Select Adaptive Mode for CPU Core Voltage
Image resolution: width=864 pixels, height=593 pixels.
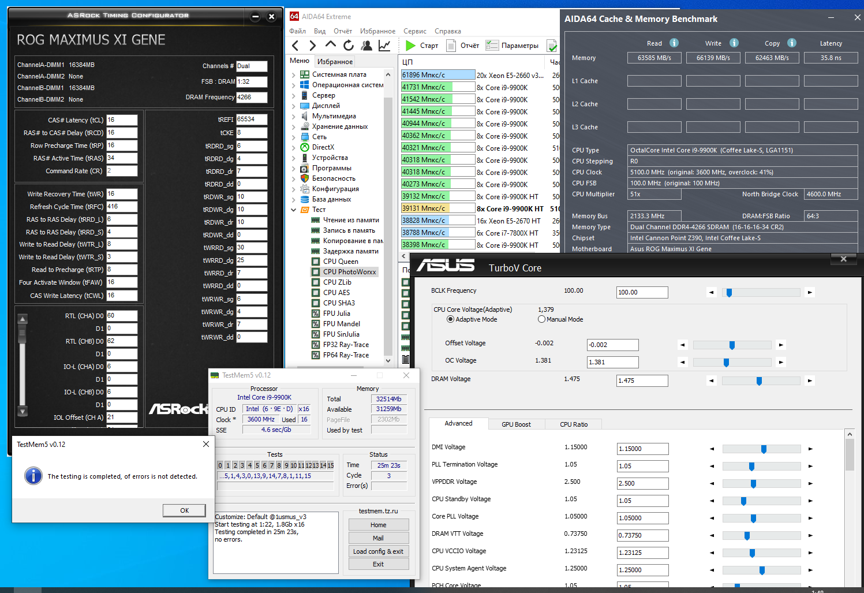click(x=450, y=319)
